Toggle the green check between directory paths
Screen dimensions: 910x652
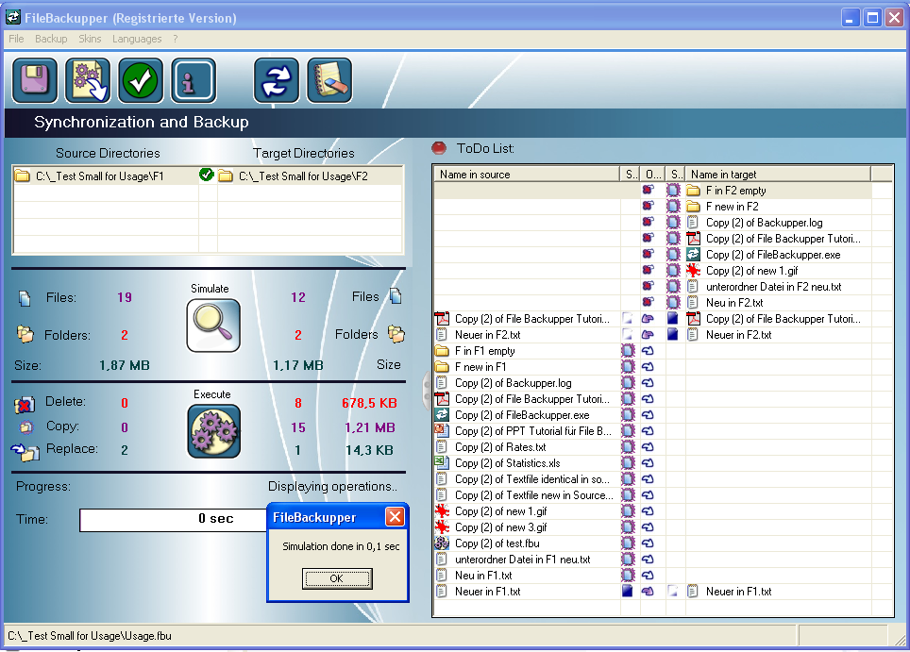[x=206, y=175]
